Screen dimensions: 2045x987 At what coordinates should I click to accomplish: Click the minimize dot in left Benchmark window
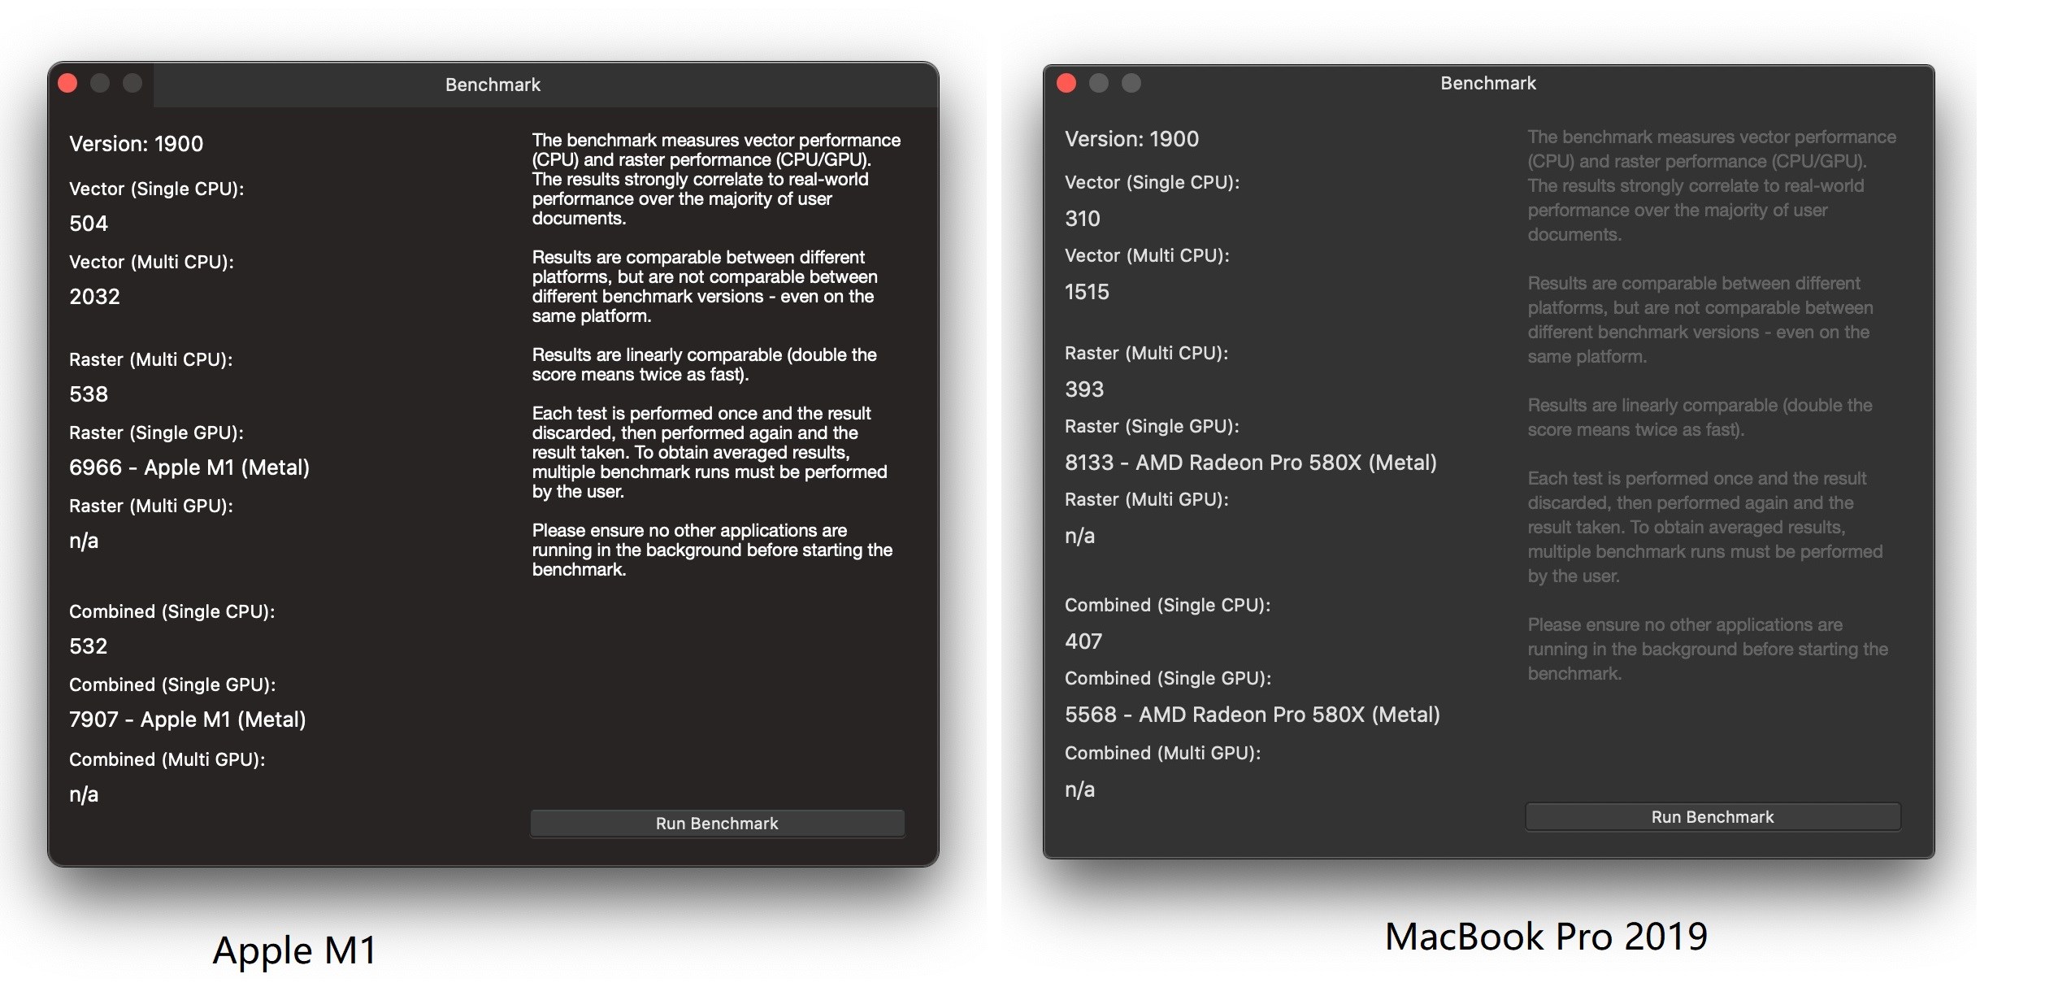(x=100, y=83)
